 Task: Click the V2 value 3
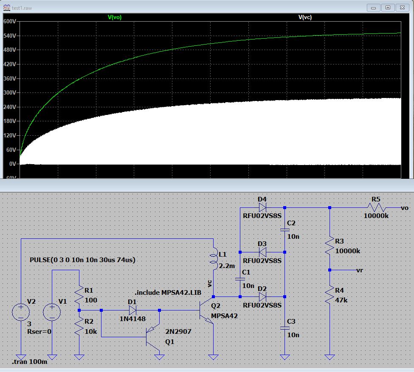[x=29, y=324]
